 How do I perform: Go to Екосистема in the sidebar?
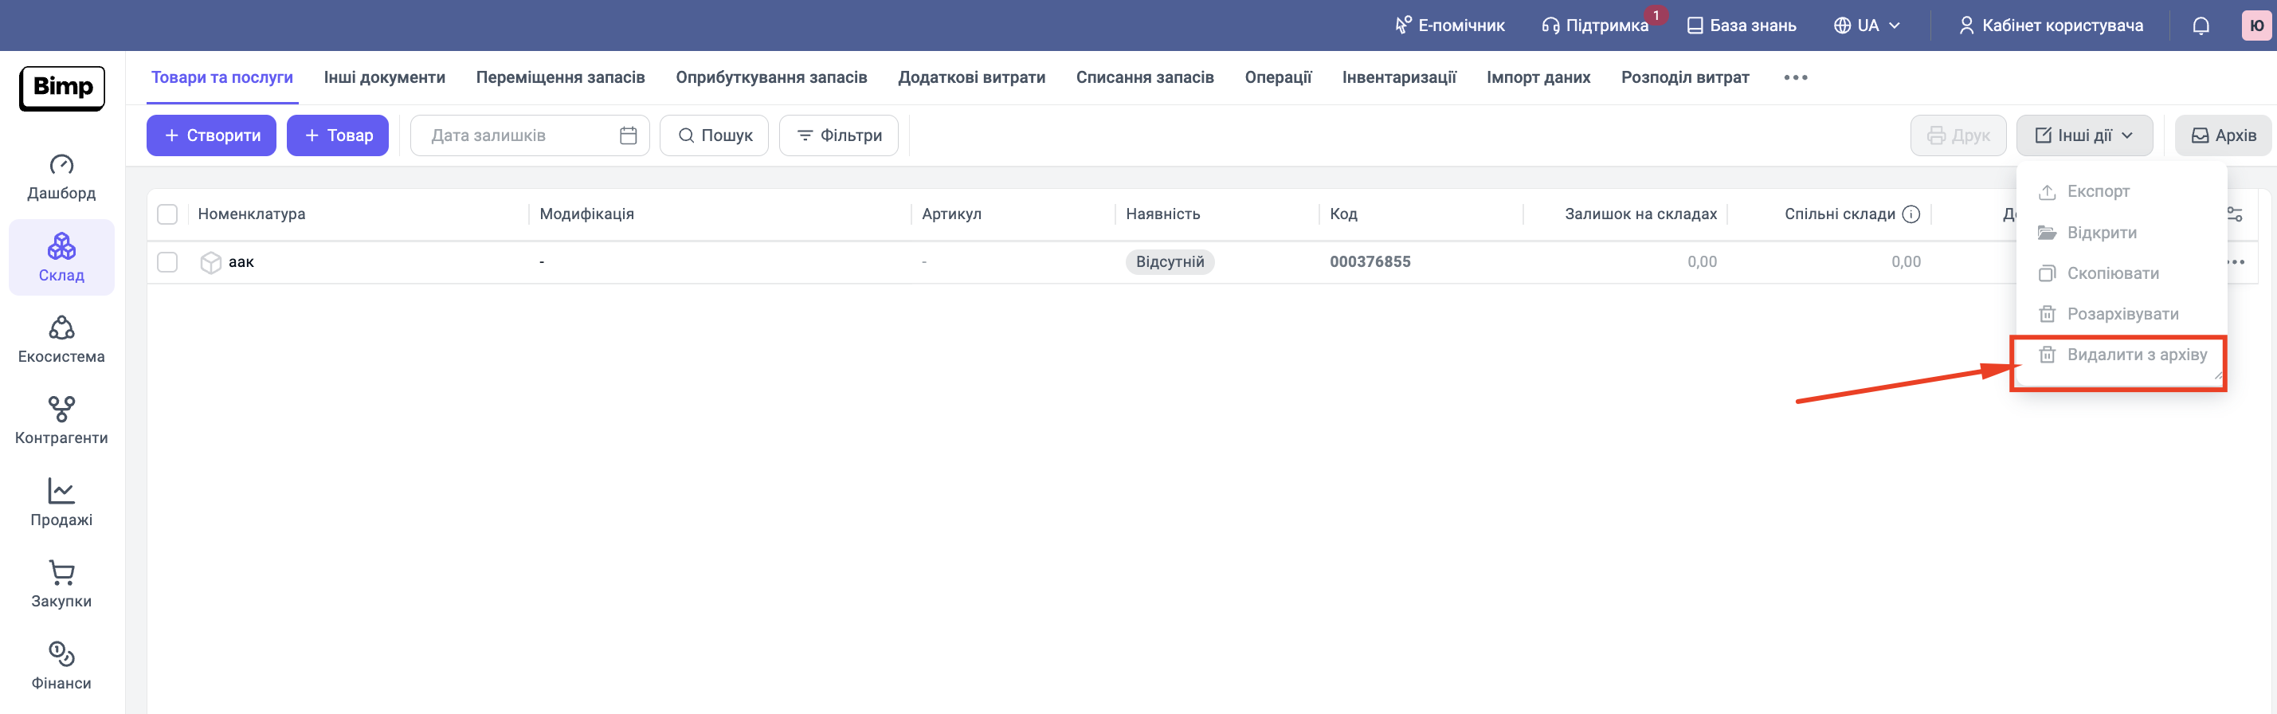(x=62, y=339)
